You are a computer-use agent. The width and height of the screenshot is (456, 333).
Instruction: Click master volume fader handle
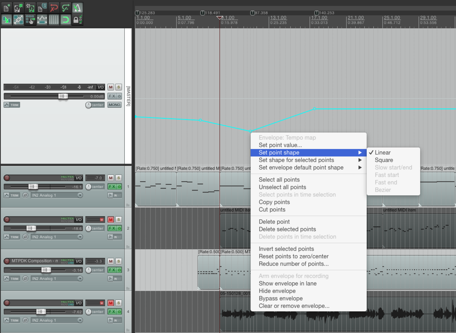tap(63, 96)
